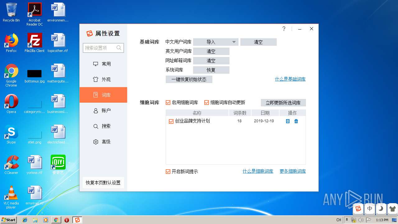Expand the 导入 dropdown arrow
The width and height of the screenshot is (398, 224).
[234, 42]
